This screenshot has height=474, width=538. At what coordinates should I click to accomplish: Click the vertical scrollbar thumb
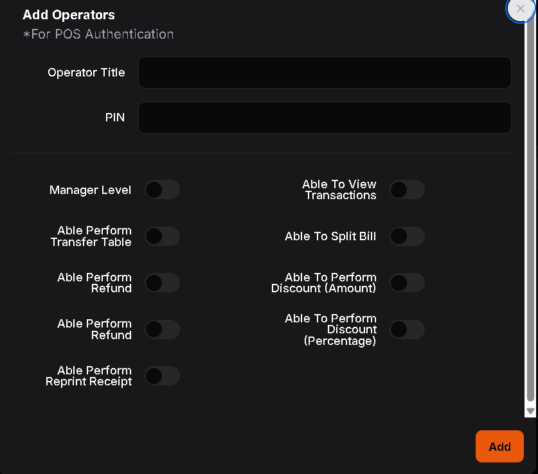pos(530,212)
